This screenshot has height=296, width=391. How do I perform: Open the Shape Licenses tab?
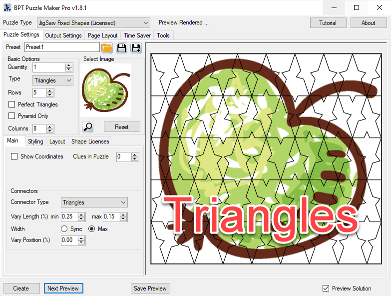90,141
